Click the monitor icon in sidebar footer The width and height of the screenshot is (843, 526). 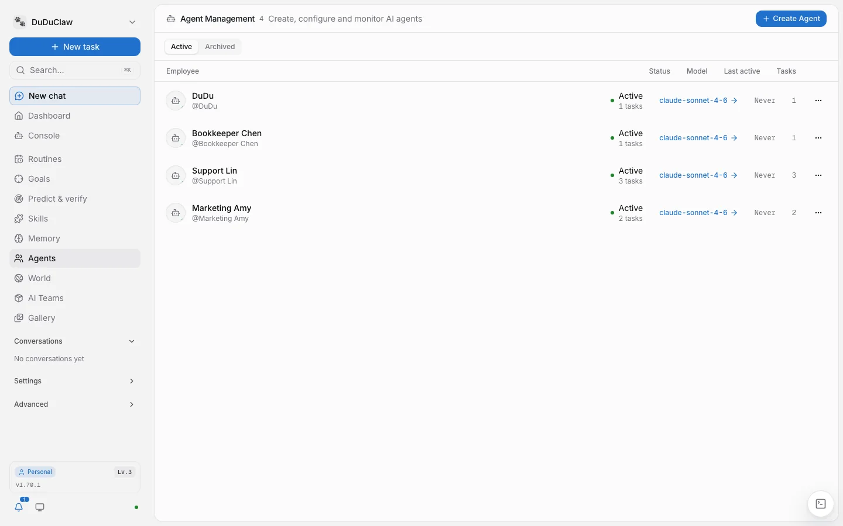pyautogui.click(x=40, y=507)
